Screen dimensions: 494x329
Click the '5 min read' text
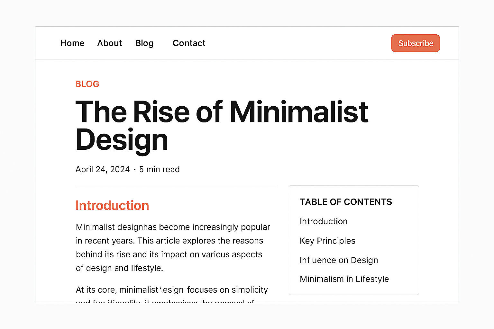click(x=160, y=169)
